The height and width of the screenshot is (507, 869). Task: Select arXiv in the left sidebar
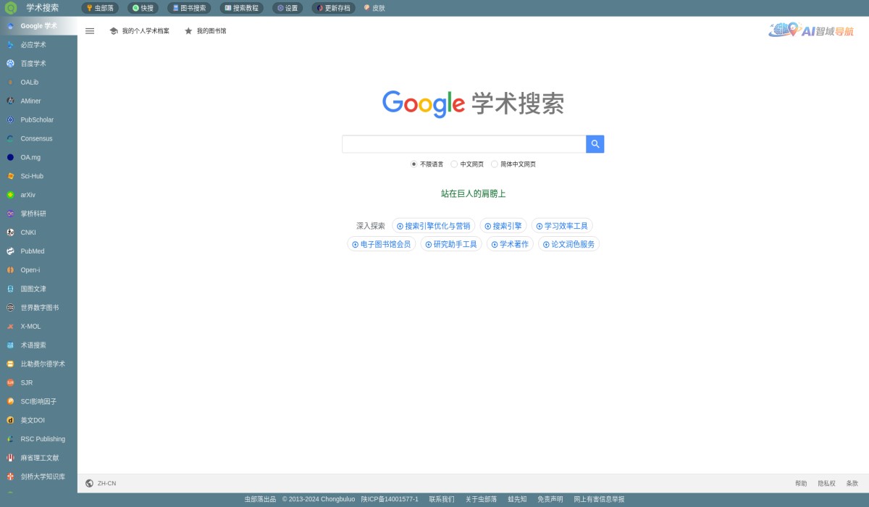(30, 195)
